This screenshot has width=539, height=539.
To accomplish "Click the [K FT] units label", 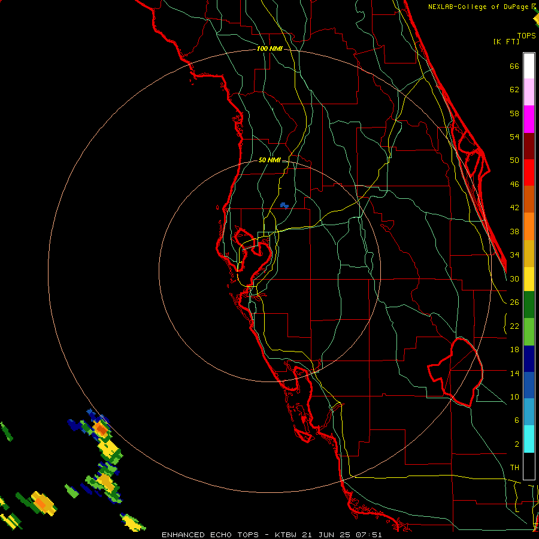I will [x=506, y=41].
